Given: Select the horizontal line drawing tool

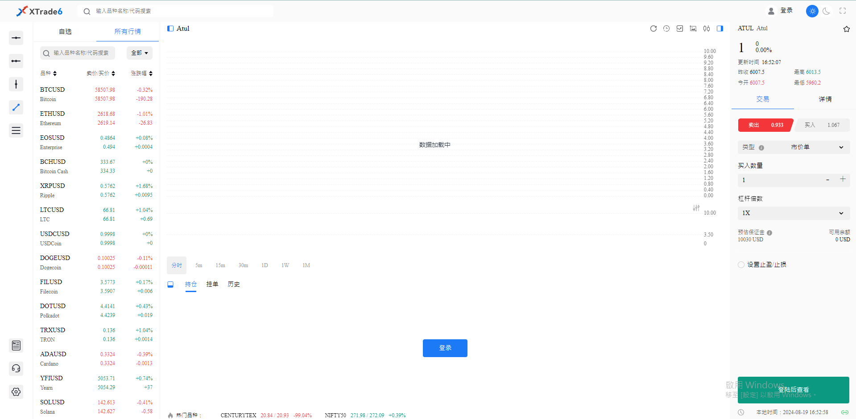Looking at the screenshot, I should click(x=16, y=38).
